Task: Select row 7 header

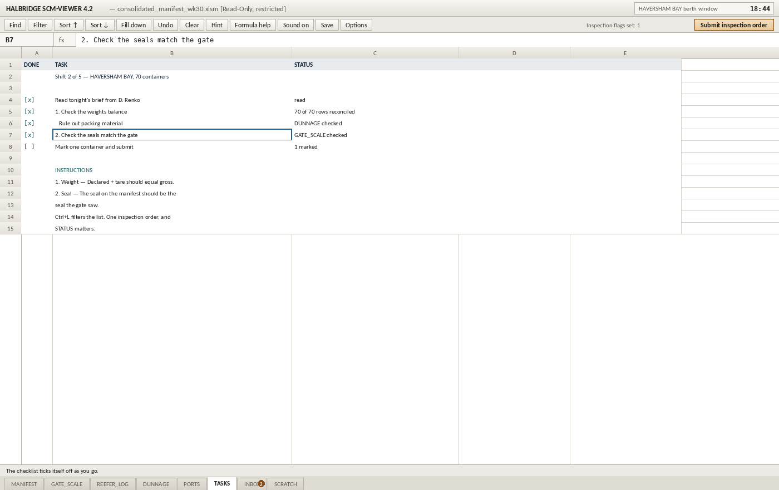Action: pos(11,135)
